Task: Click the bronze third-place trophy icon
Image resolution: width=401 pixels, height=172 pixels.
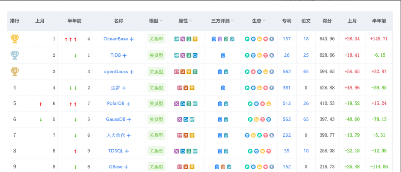Action: pyautogui.click(x=15, y=72)
